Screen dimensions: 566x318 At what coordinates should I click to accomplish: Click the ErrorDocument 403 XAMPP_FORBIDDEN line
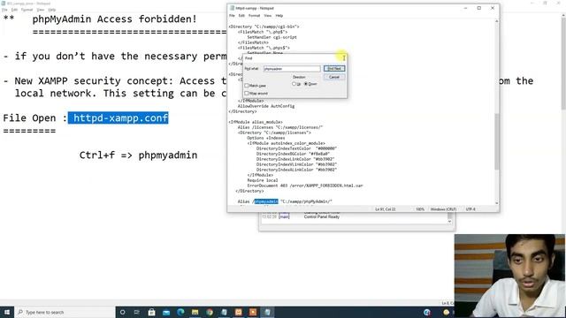click(305, 185)
